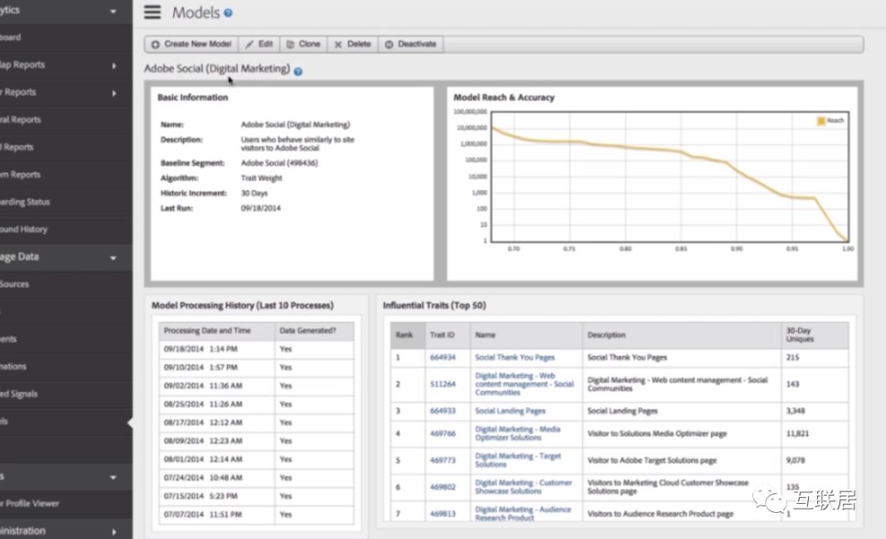886x539 pixels.
Task: Click Baseline Segment value Adobe Social (498436)
Action: pos(279,163)
